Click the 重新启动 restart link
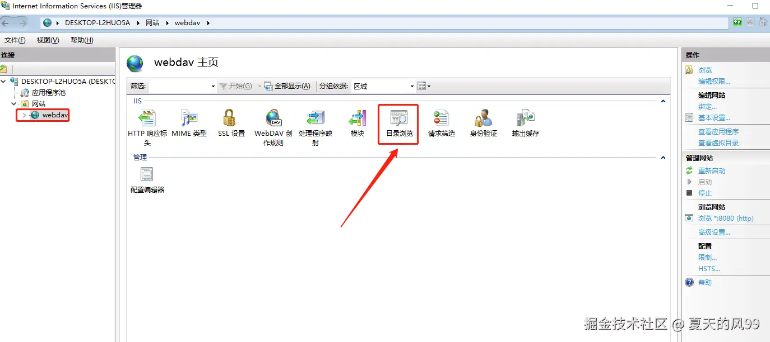The height and width of the screenshot is (342, 770). point(712,170)
